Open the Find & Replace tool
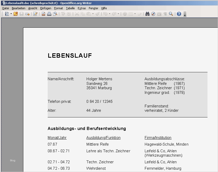218x172 pixels. pos(147,14)
